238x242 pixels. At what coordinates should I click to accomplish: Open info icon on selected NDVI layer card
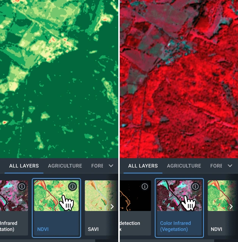click(x=73, y=186)
